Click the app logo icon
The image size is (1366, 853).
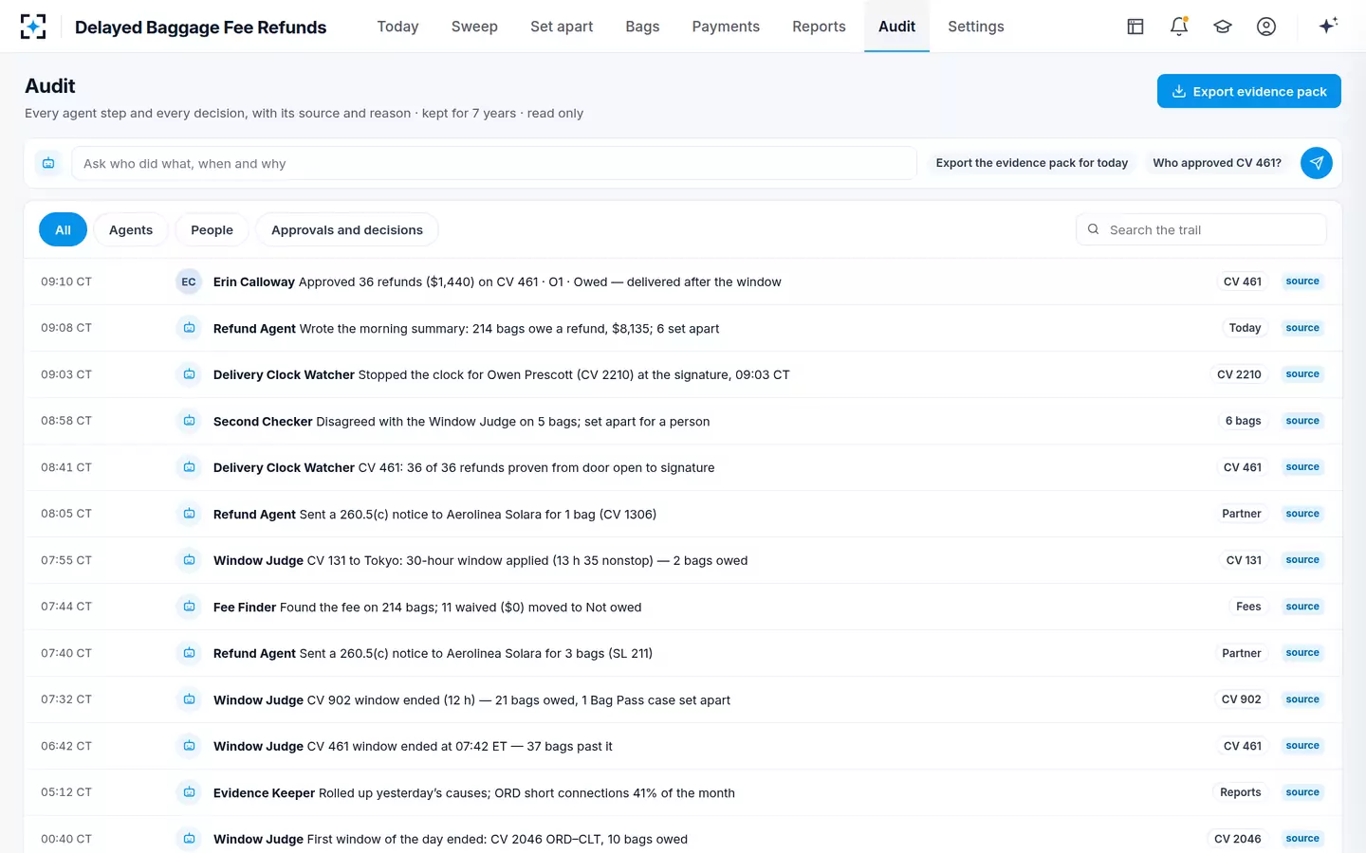pyautogui.click(x=33, y=27)
